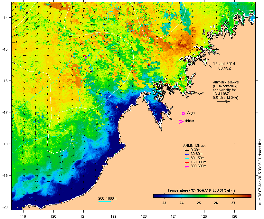Click the drifter legend label
264x219 pixels.
tap(189, 121)
